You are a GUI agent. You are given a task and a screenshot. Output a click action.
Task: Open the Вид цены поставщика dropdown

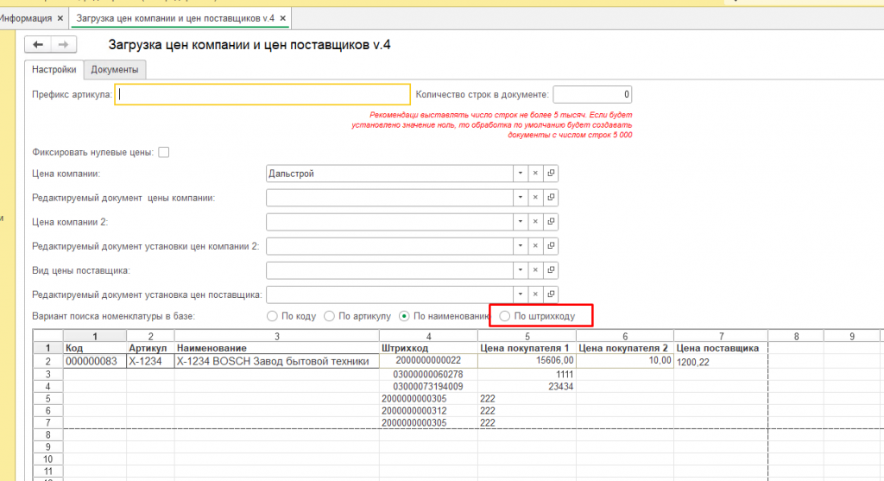pyautogui.click(x=520, y=270)
